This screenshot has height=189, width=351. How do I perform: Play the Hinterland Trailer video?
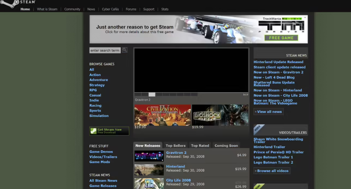(269, 147)
